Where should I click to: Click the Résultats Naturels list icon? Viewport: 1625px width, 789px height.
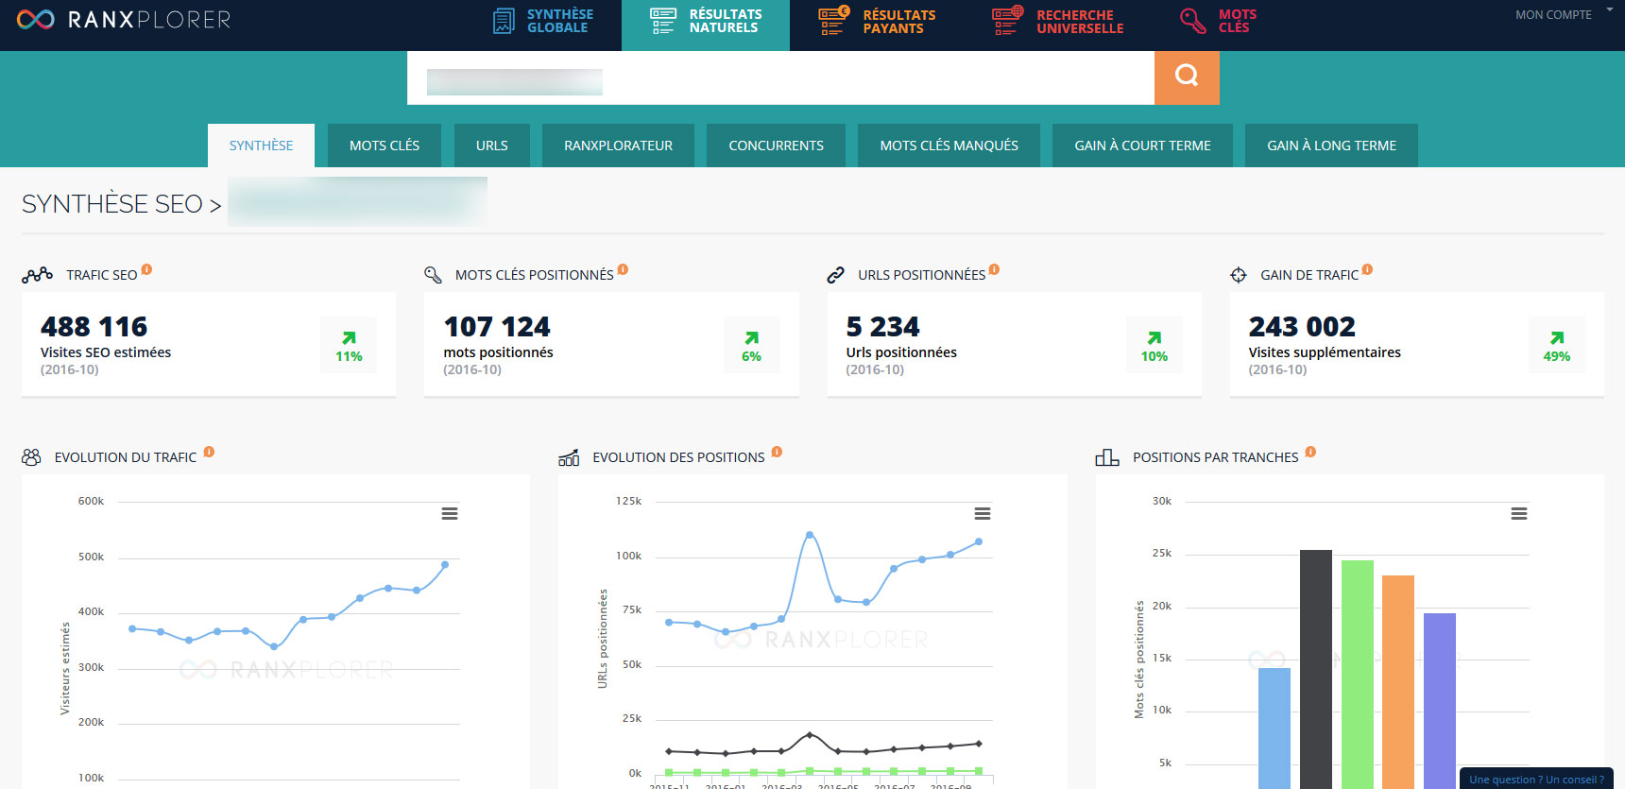click(x=663, y=21)
